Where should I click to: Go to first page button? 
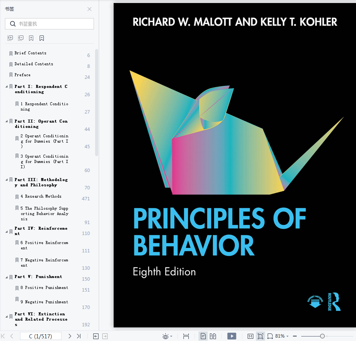(x=3, y=336)
